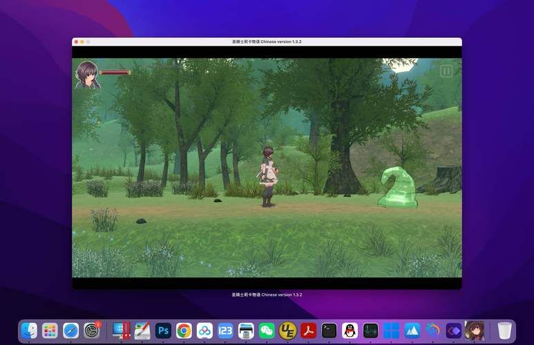
Task: Open the Trash in the dock
Action: coord(505,331)
